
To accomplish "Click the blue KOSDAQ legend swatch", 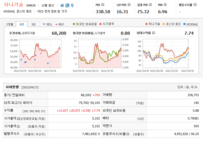I will tap(185, 24).
